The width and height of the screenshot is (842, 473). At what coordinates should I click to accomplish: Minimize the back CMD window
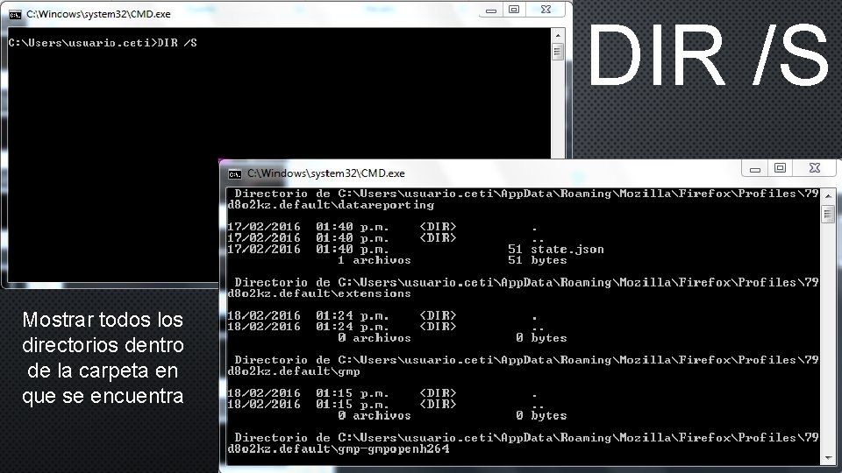pyautogui.click(x=491, y=10)
